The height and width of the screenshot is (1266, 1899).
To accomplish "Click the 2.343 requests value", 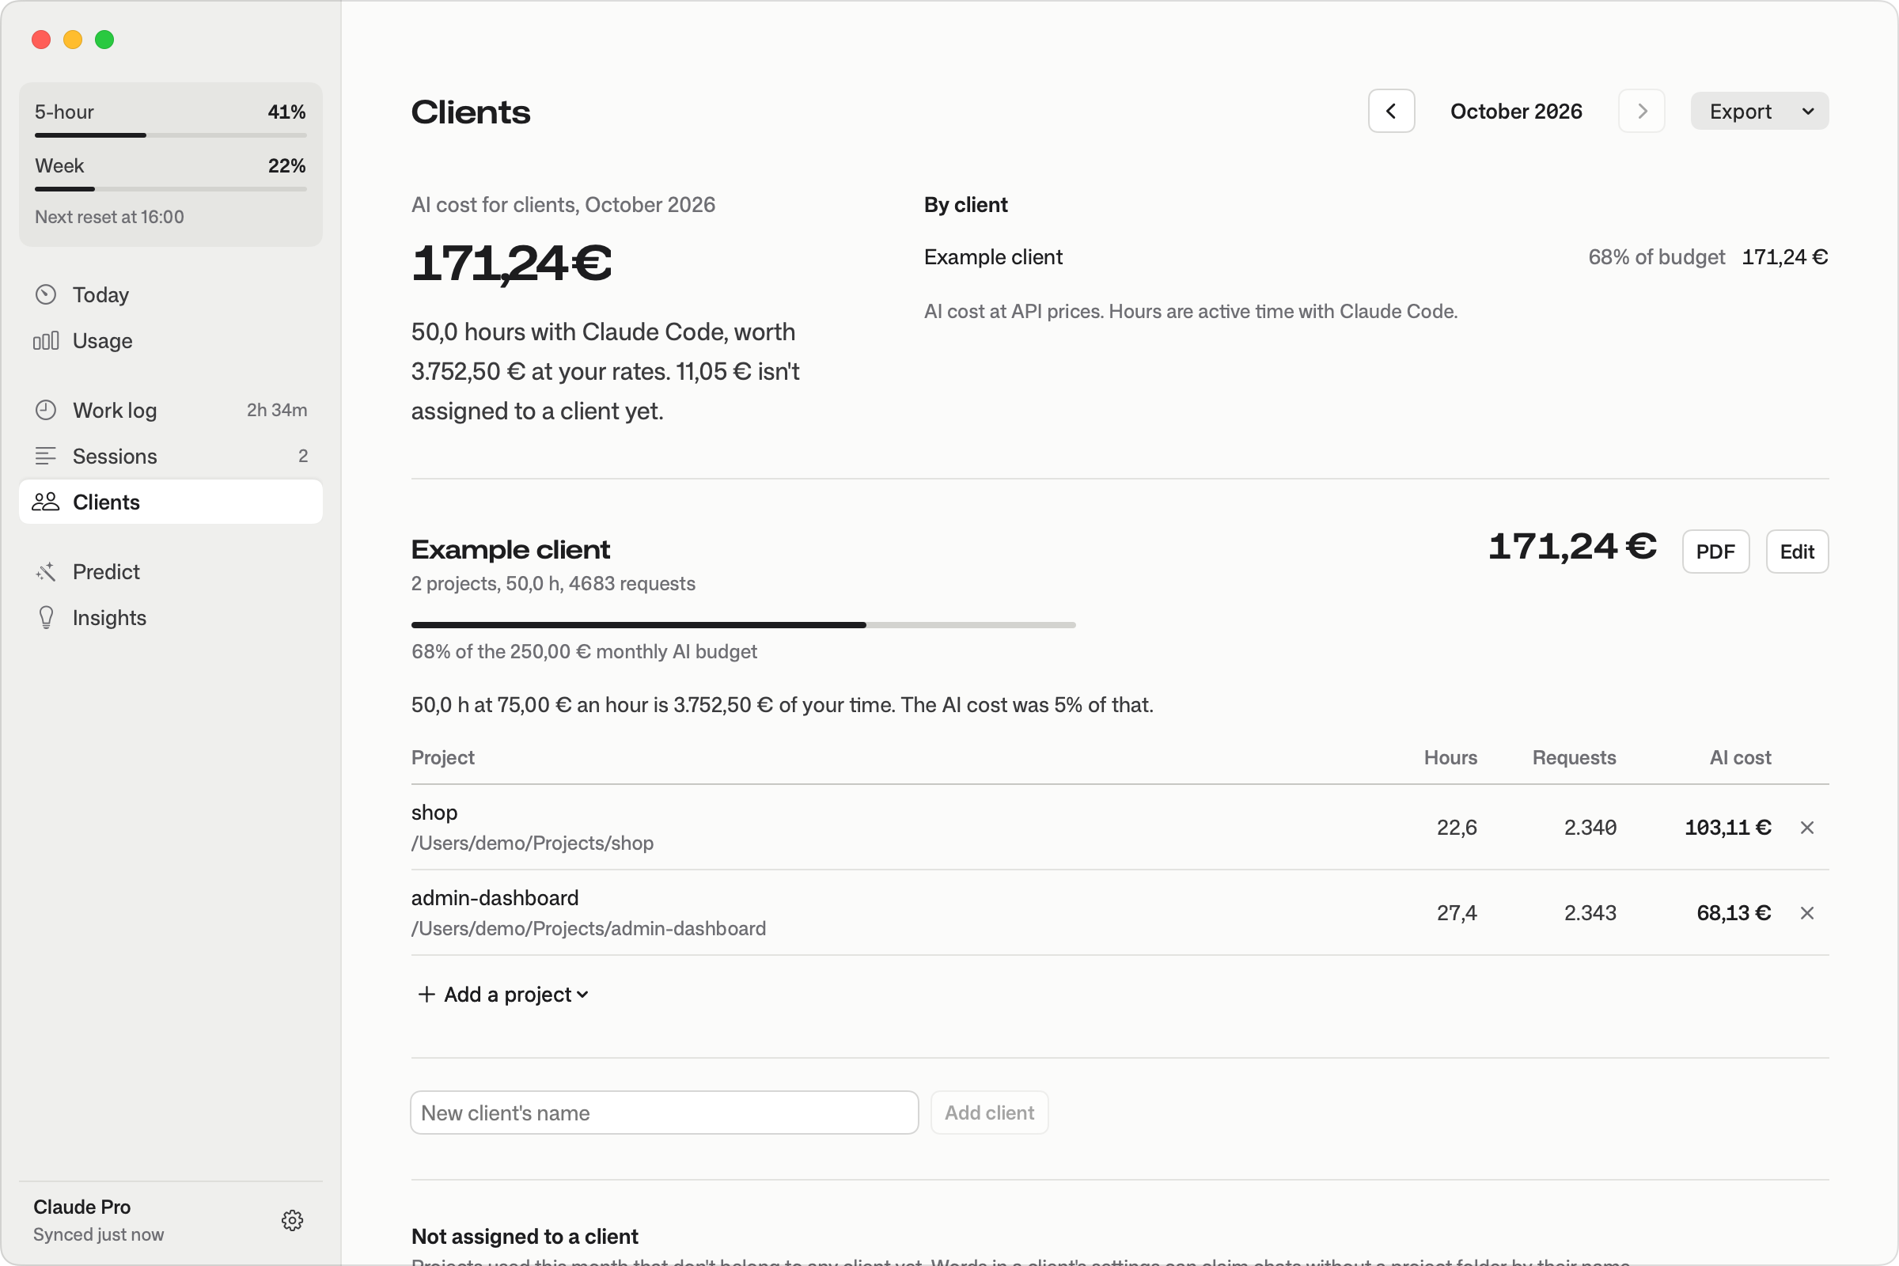I will tap(1590, 913).
